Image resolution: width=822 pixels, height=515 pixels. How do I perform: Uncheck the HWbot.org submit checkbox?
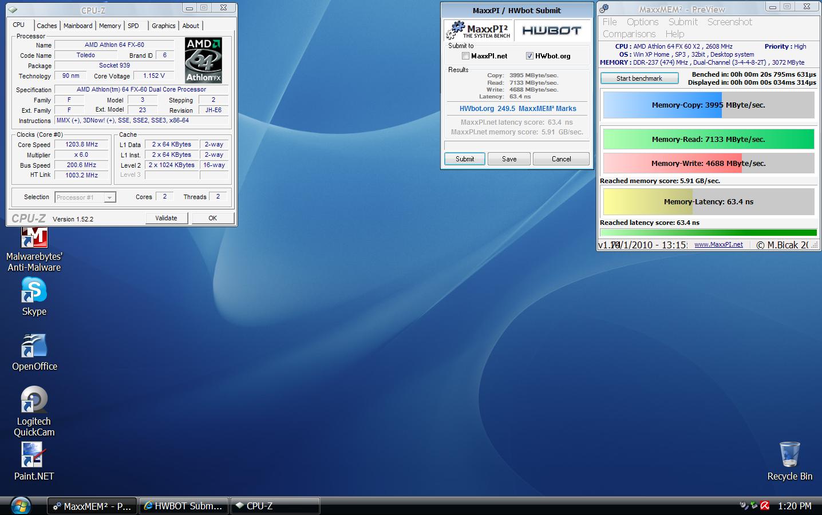[x=529, y=56]
